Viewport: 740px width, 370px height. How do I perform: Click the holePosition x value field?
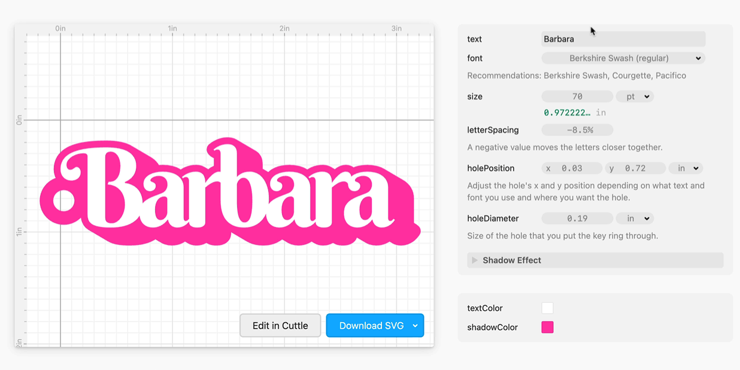[x=572, y=168]
